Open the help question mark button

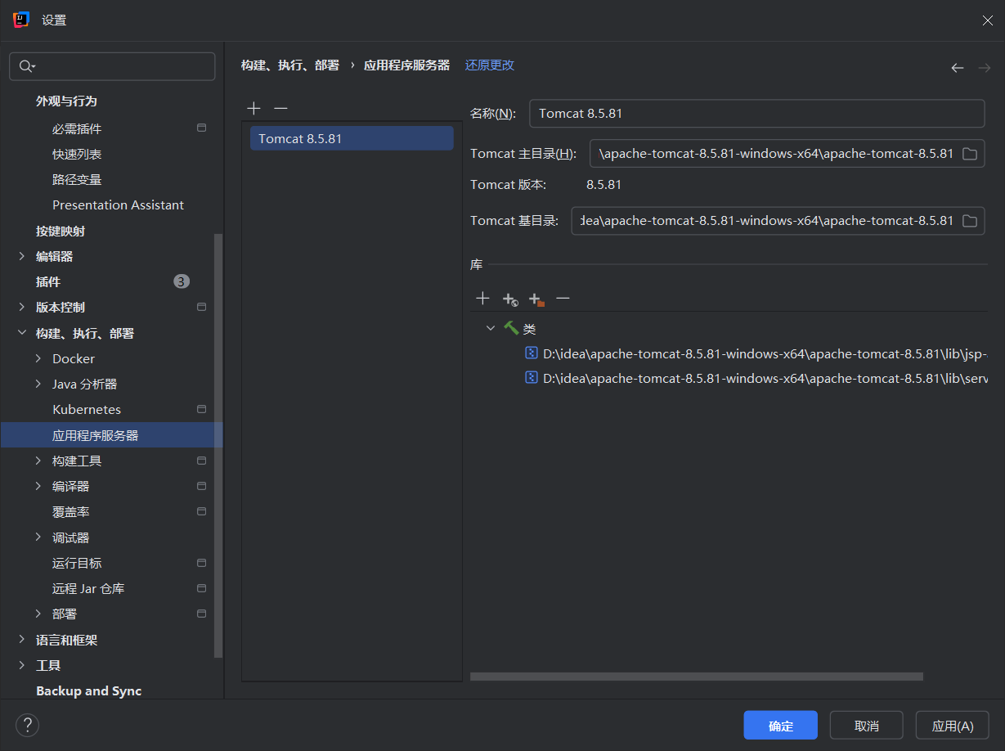28,725
